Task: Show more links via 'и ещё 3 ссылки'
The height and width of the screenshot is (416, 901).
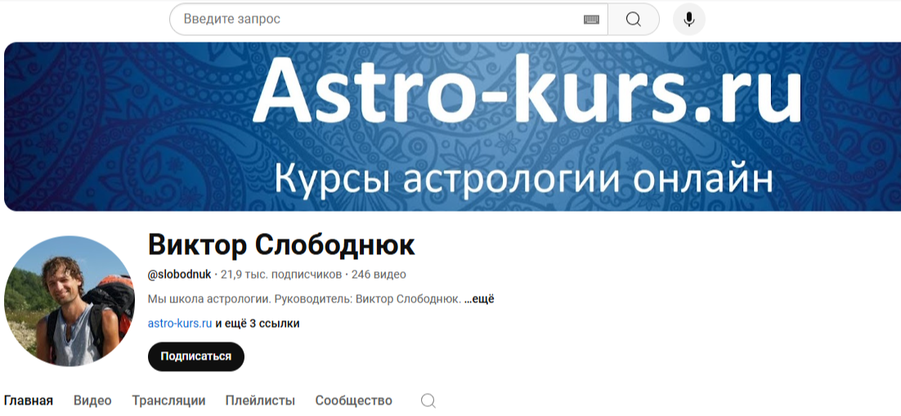Action: pos(258,324)
